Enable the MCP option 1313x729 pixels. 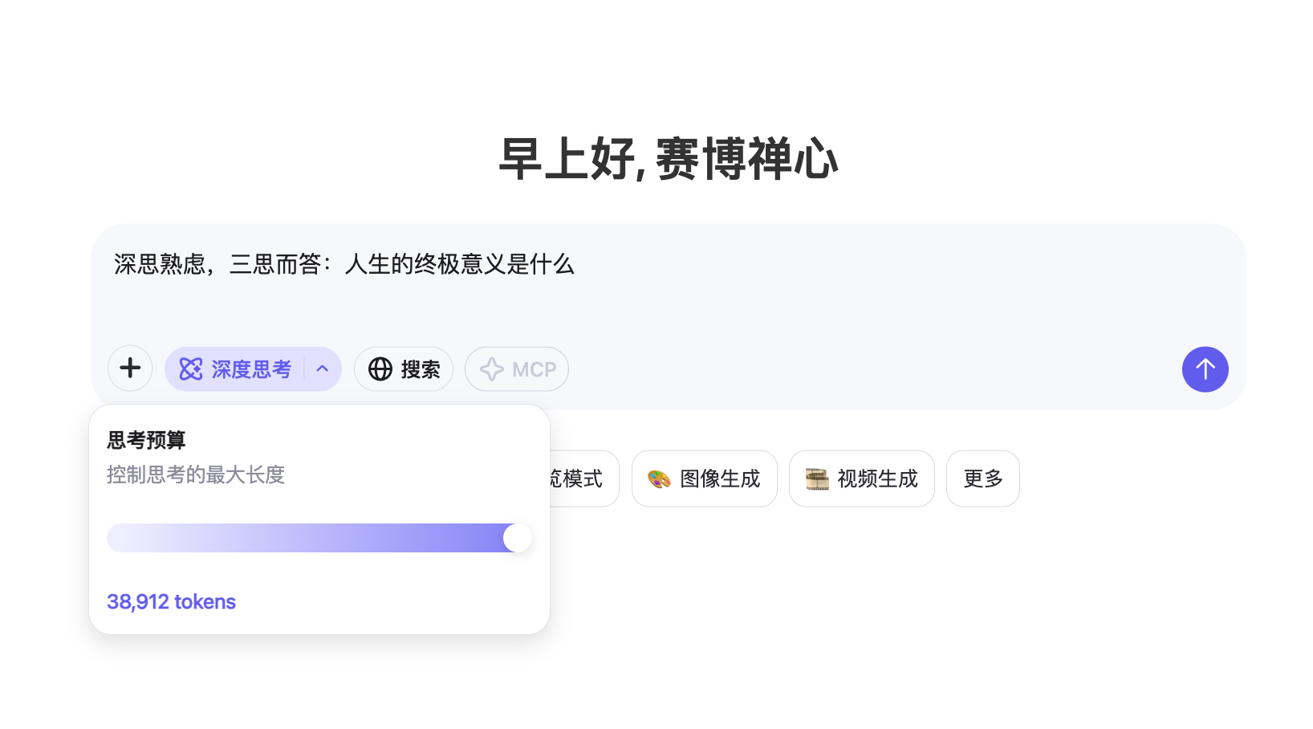click(517, 369)
